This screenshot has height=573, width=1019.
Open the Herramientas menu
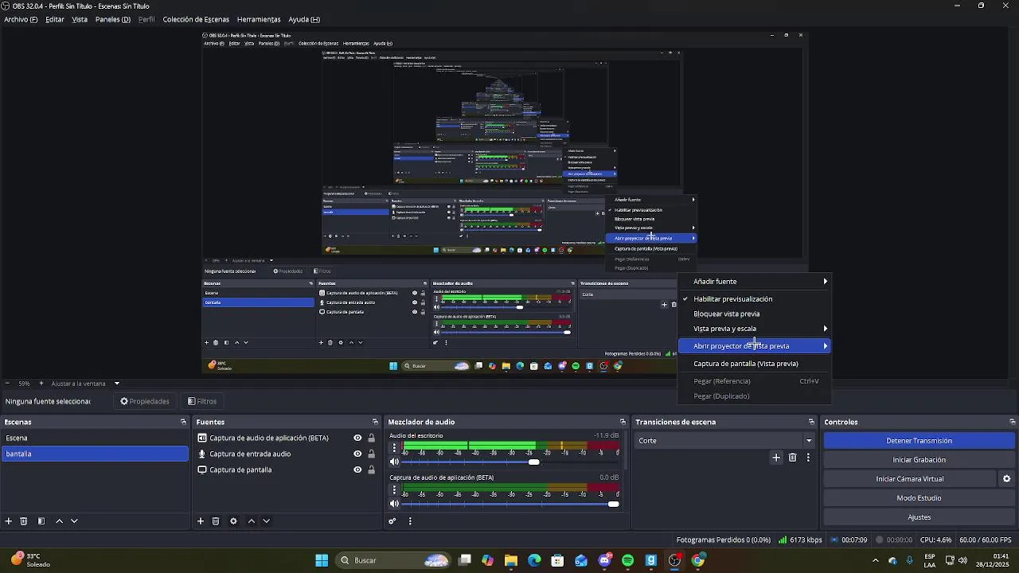pyautogui.click(x=259, y=19)
